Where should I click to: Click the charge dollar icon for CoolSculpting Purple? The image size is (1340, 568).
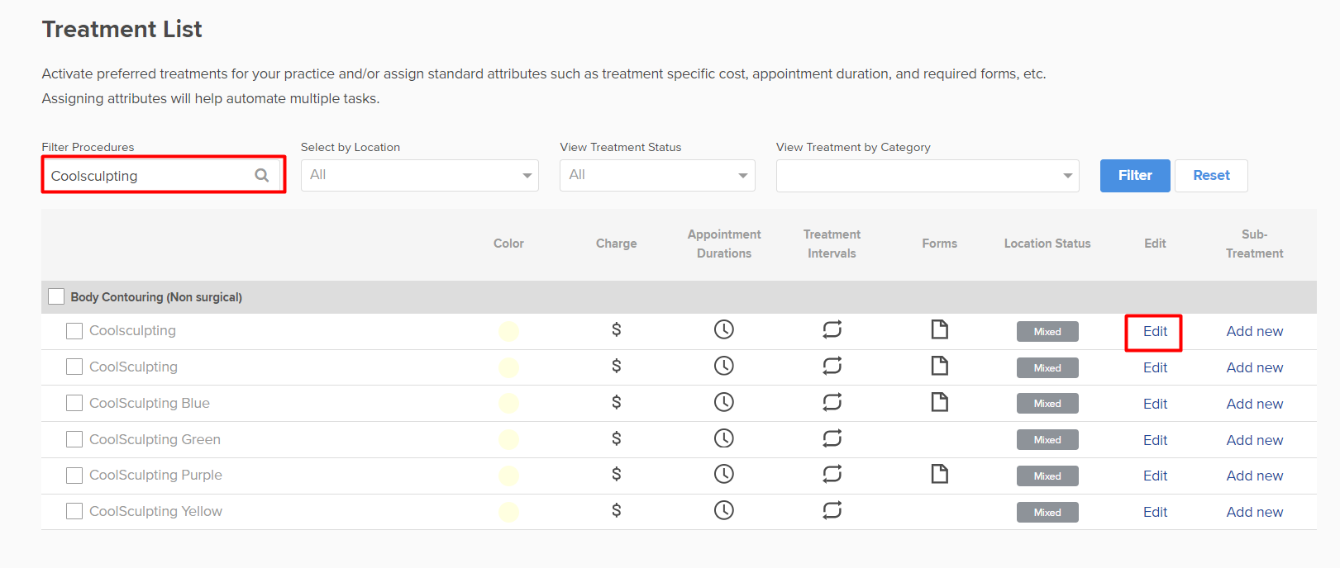616,474
